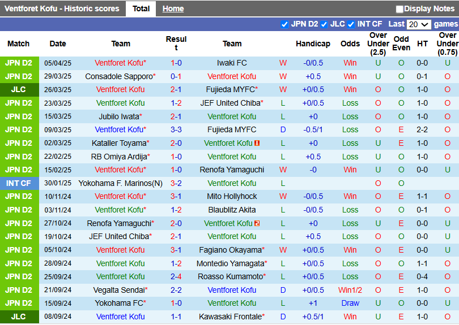Click the 3-3 result against Fujieda MYFC
The height and width of the screenshot is (325, 459).
(176, 129)
